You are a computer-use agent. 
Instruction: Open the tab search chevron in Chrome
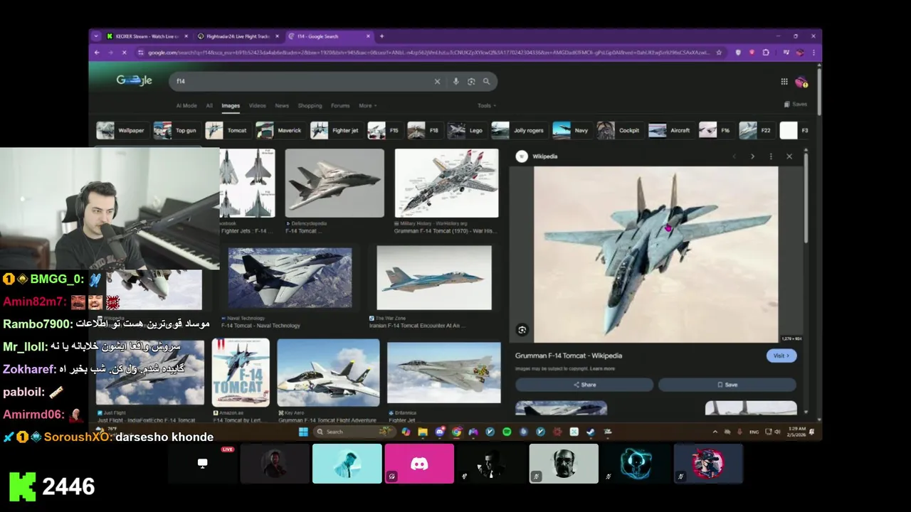tap(96, 36)
